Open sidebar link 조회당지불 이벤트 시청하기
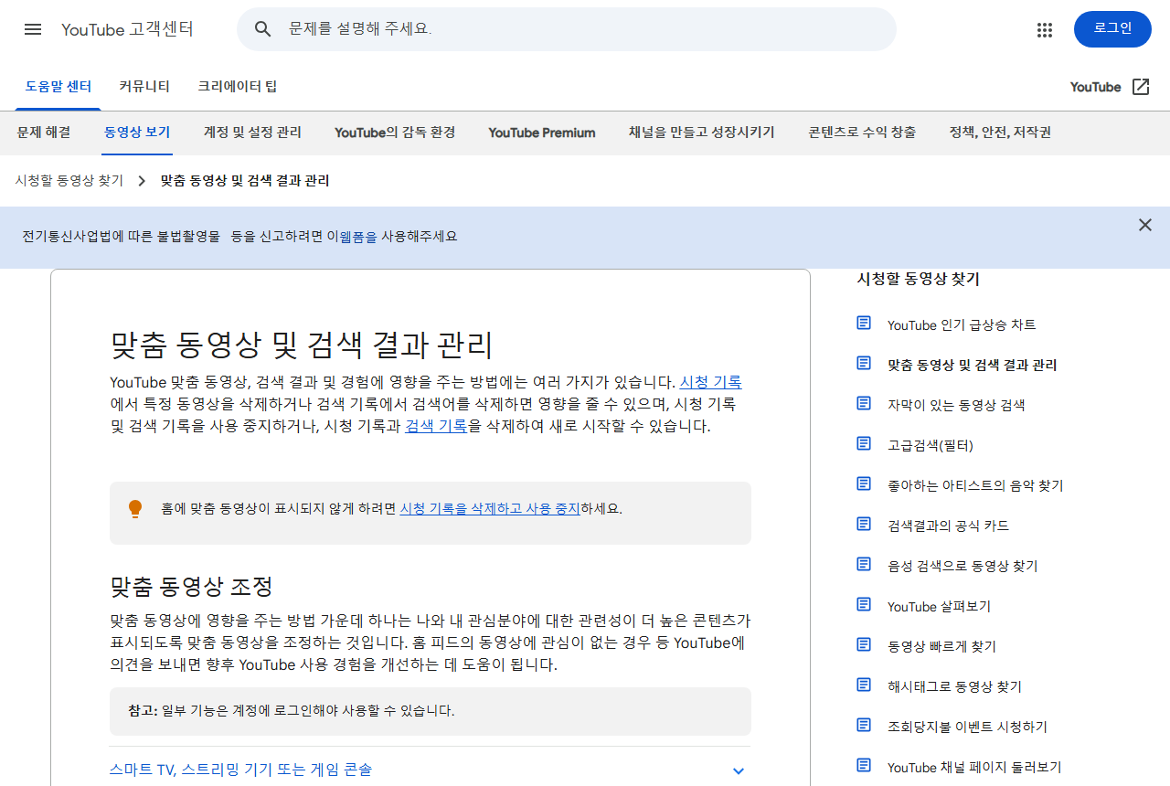1170x786 pixels. [x=967, y=727]
